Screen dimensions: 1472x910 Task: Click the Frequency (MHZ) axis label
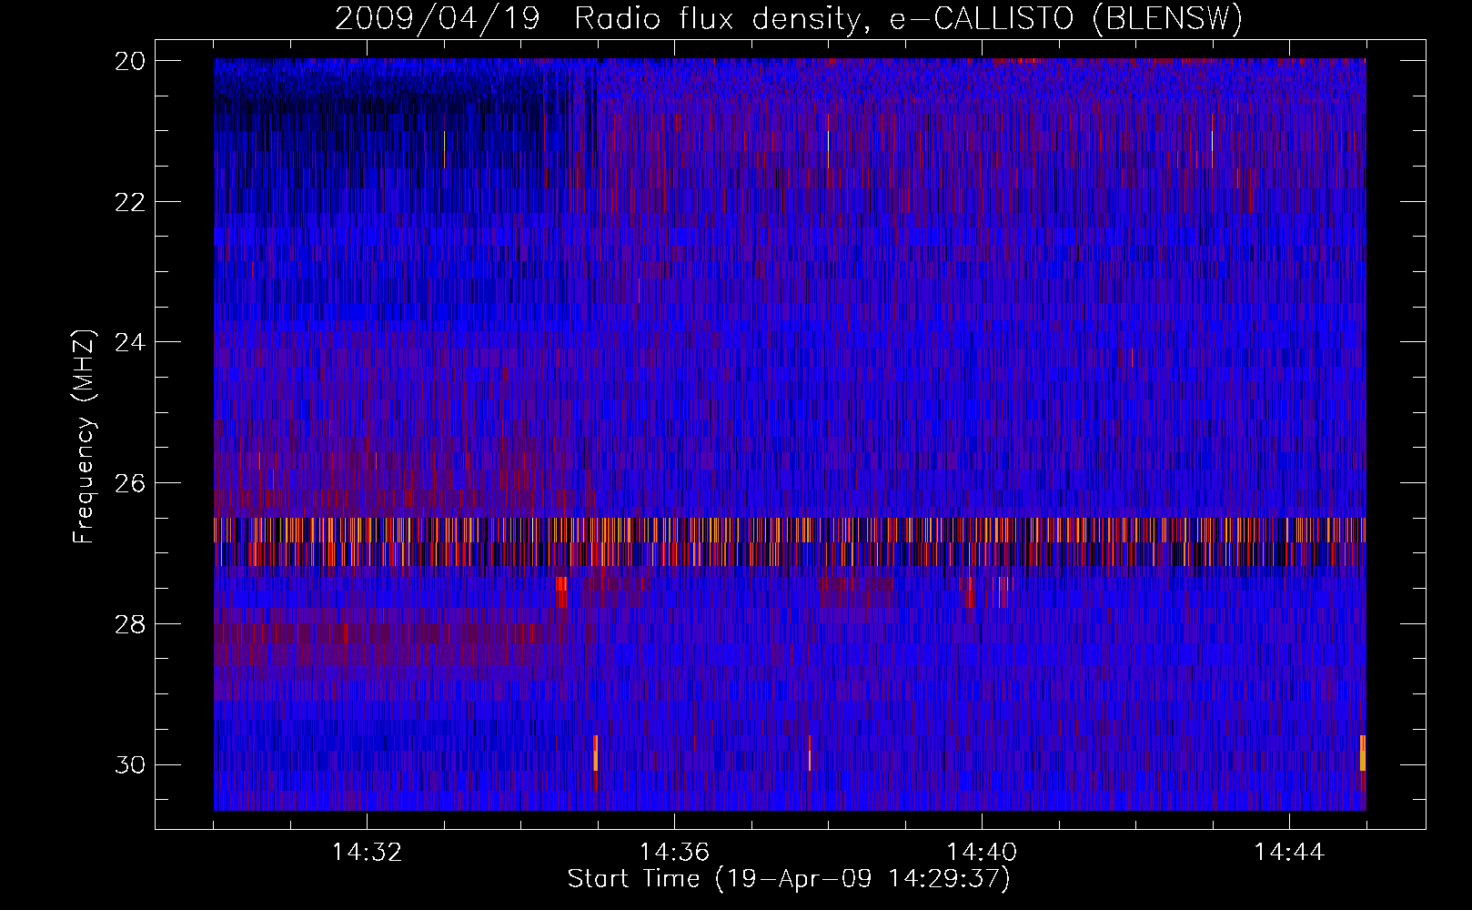84,437
